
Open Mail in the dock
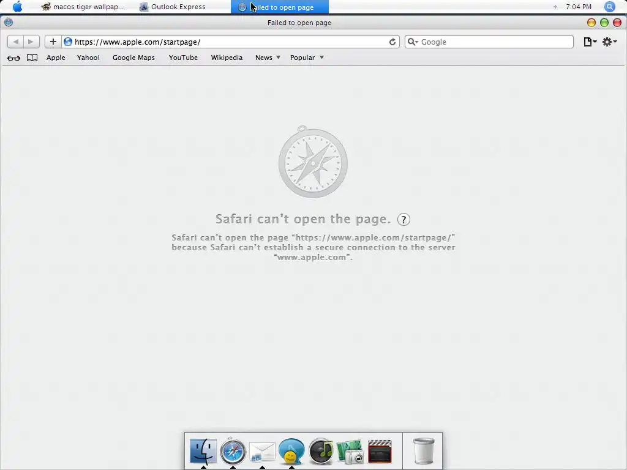point(262,452)
